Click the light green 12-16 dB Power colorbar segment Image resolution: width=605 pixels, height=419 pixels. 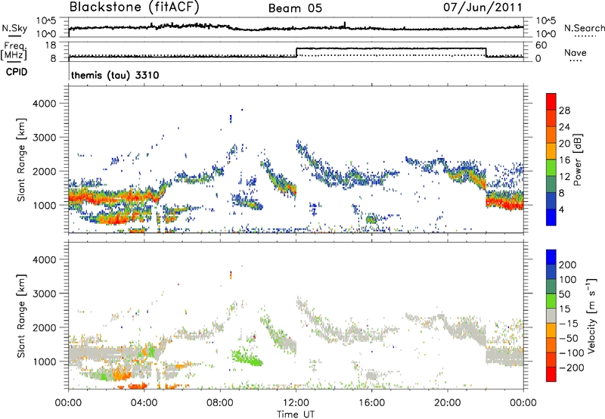coord(551,168)
